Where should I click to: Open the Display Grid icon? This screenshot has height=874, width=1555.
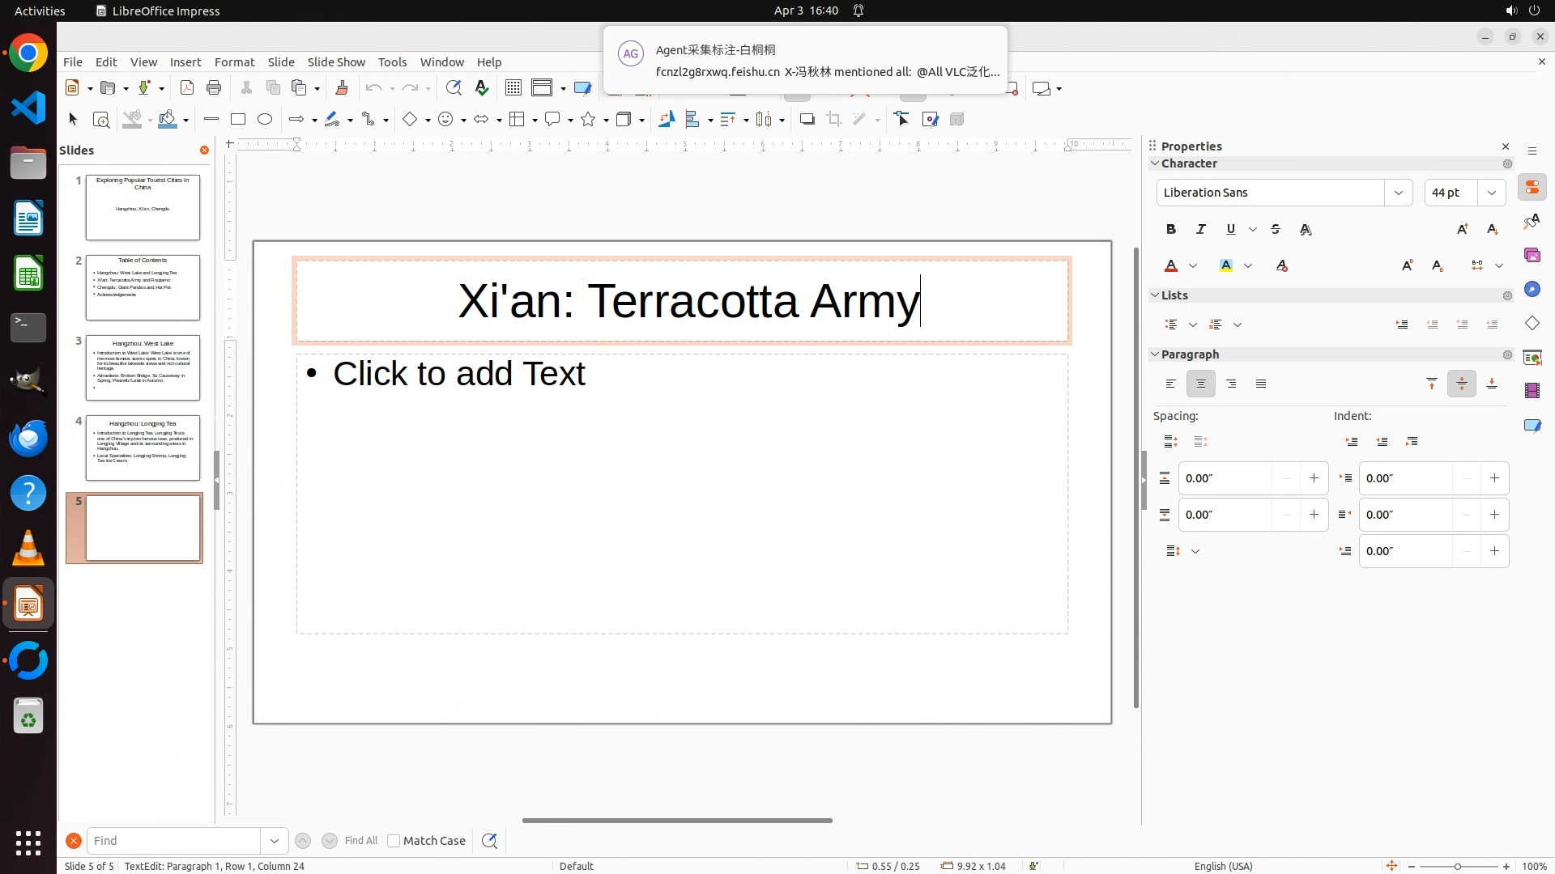513,88
